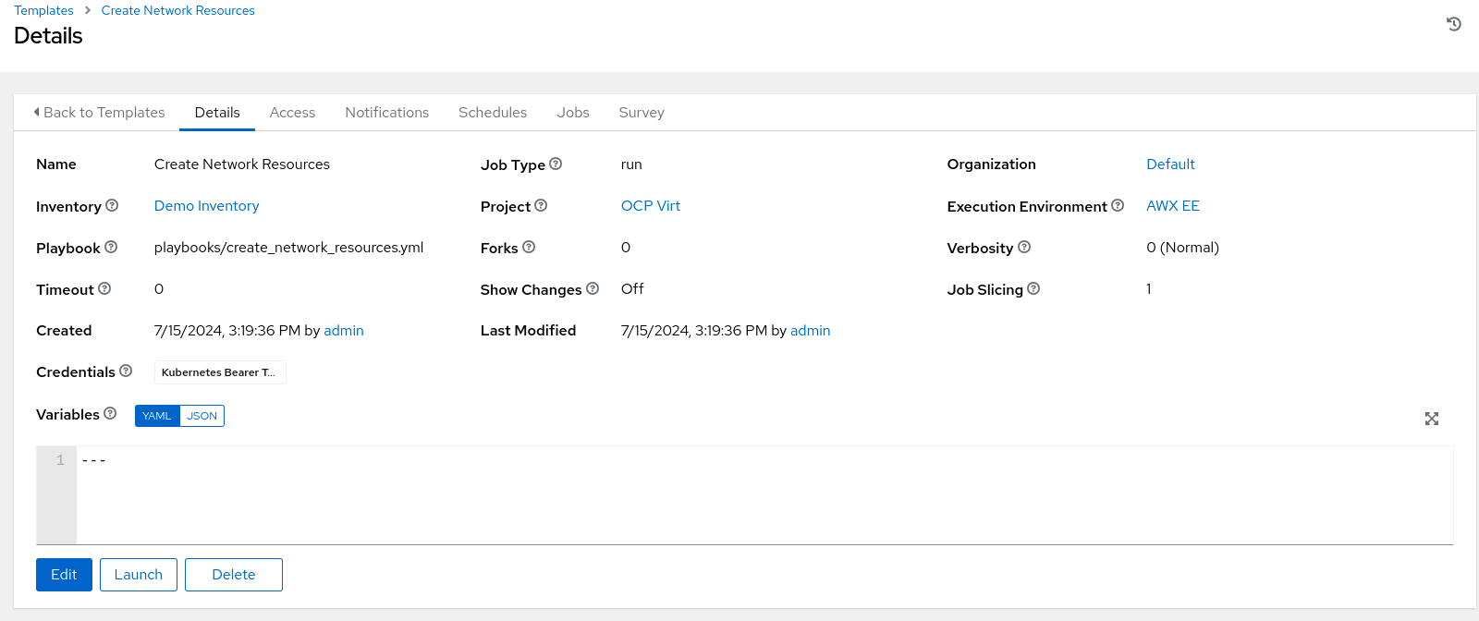This screenshot has height=621, width=1479.
Task: Switch to the Survey tab
Action: (x=642, y=113)
